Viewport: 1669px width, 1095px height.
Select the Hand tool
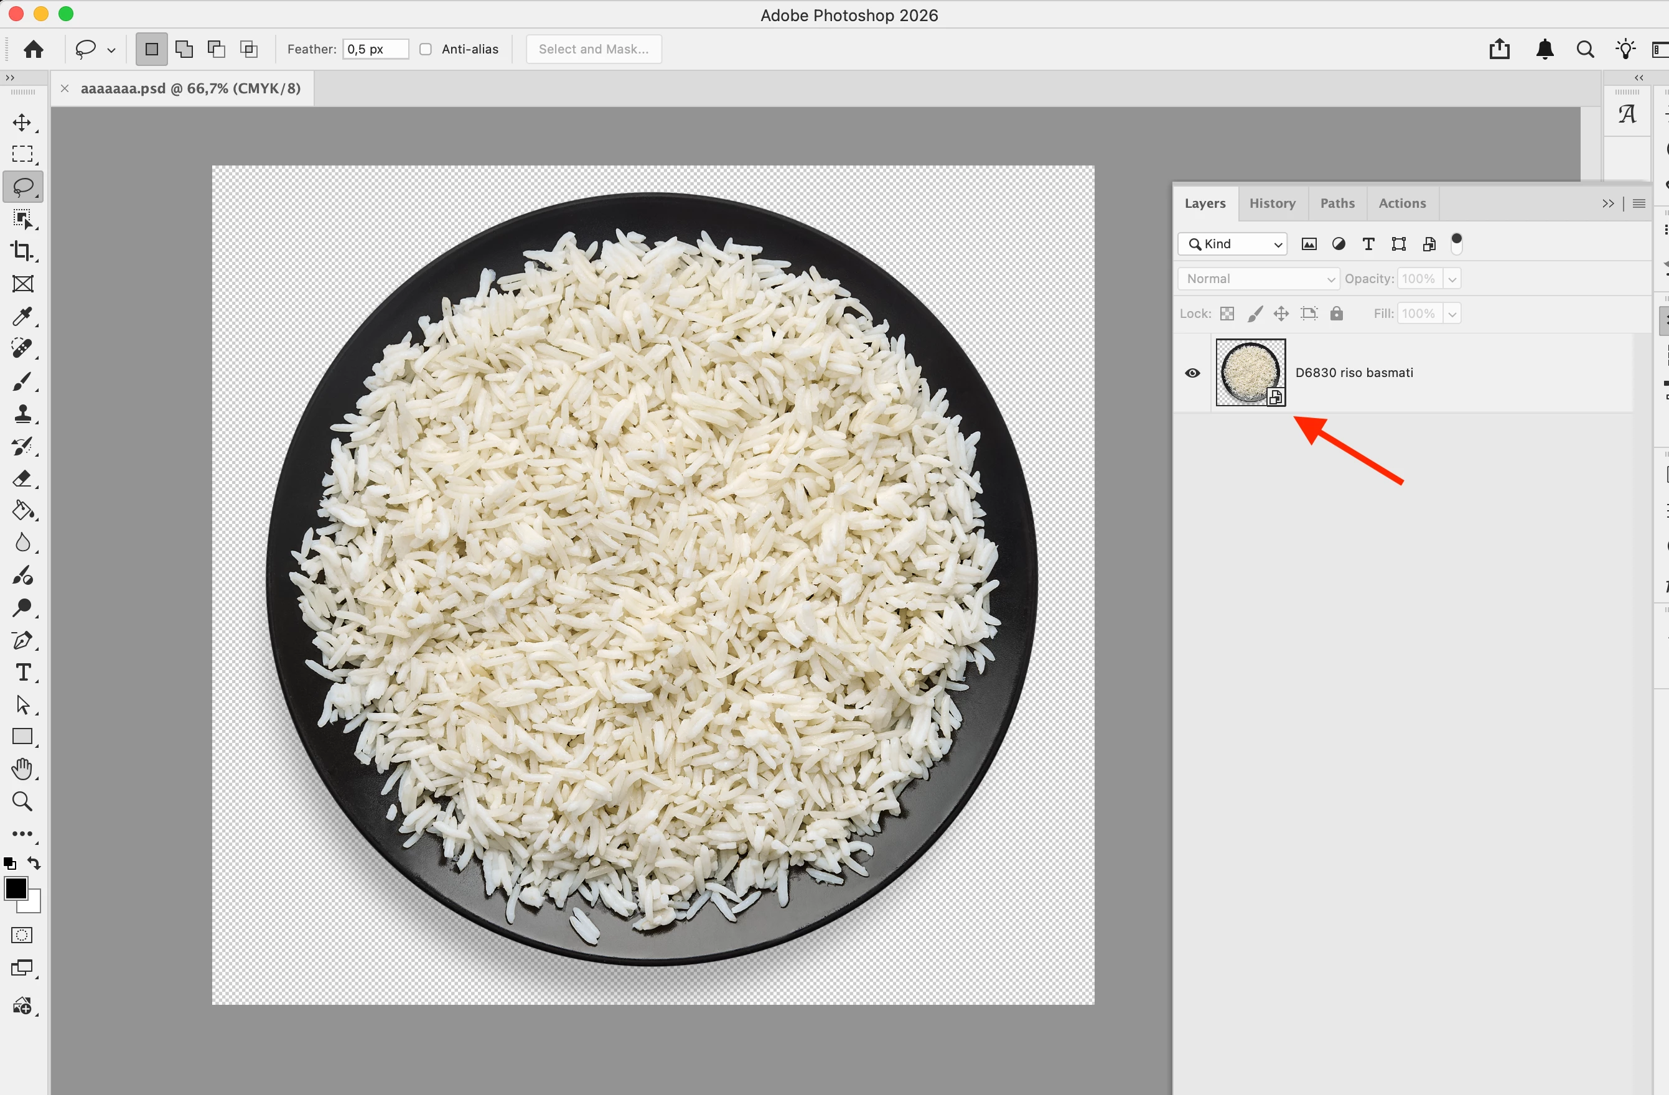point(22,769)
